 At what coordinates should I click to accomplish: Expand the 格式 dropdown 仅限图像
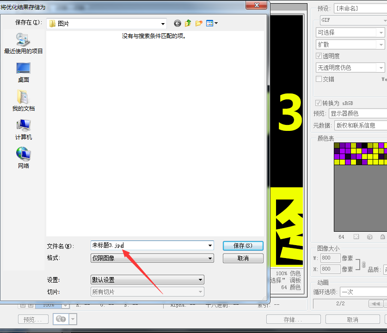(x=152, y=258)
